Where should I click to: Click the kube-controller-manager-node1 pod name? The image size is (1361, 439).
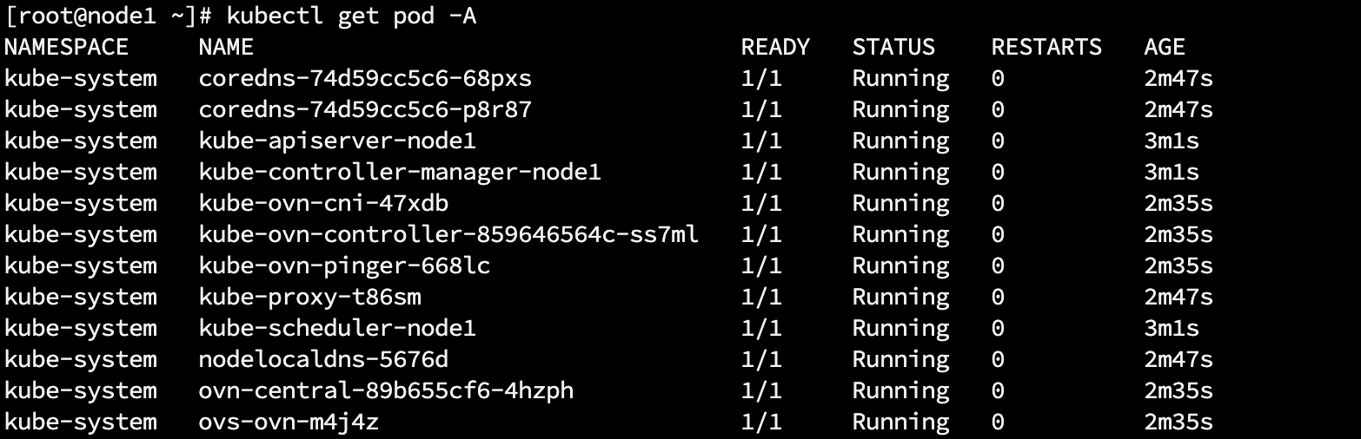coord(400,172)
